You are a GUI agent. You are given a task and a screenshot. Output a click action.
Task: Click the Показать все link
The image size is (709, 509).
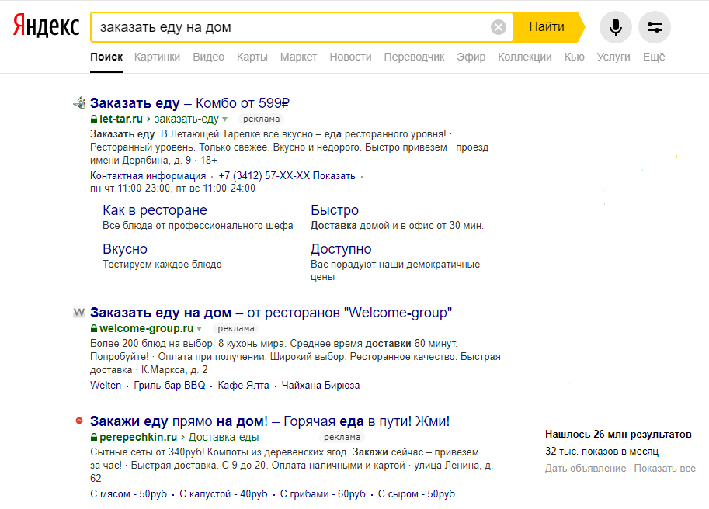click(665, 469)
